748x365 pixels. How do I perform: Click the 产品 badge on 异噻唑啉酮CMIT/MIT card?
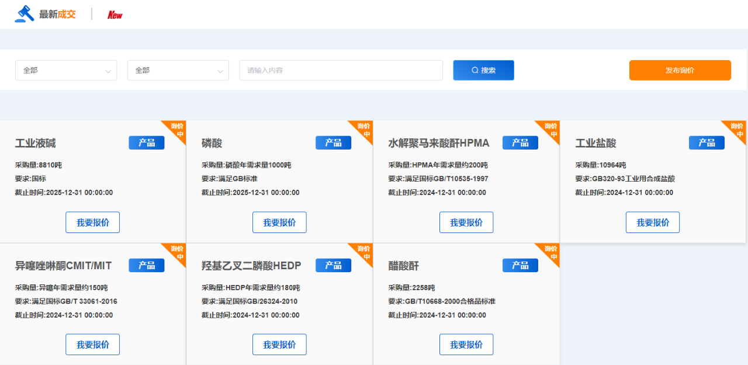point(147,266)
